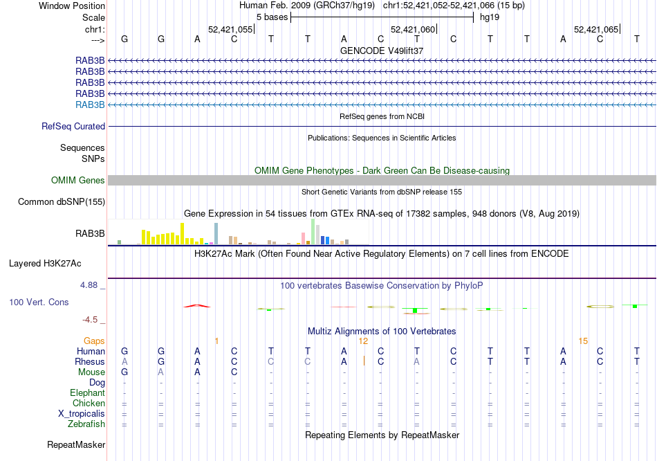The width and height of the screenshot is (657, 461).
Task: Select the '5 bases' scale bar text
Action: (x=272, y=17)
